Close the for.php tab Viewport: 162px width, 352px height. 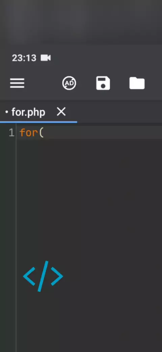(x=61, y=112)
